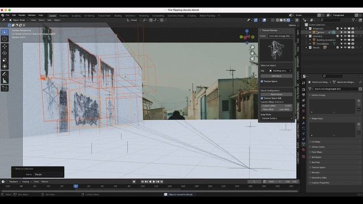Screen dimensions: 363x204
Task: Toggle rendered viewport shading mode
Action: point(289,20)
